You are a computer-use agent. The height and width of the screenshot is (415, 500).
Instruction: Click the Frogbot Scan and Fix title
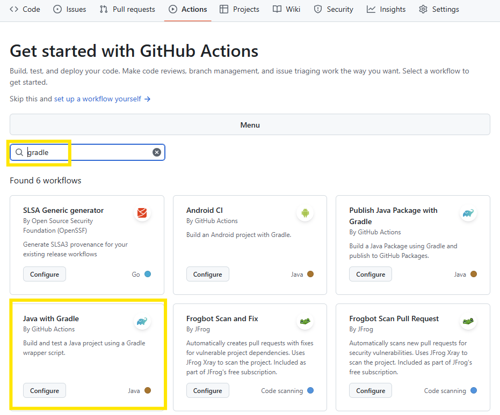222,318
